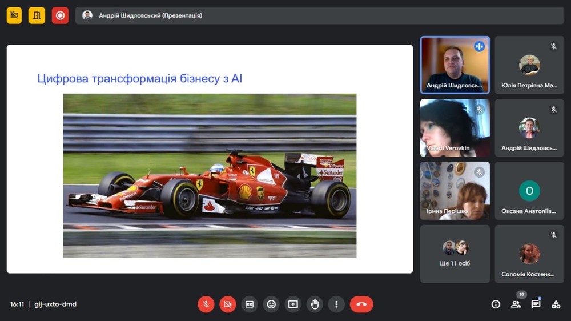The width and height of the screenshot is (571, 321).
Task: Click the meeting code gij-uxto-dmd
Action: point(55,304)
